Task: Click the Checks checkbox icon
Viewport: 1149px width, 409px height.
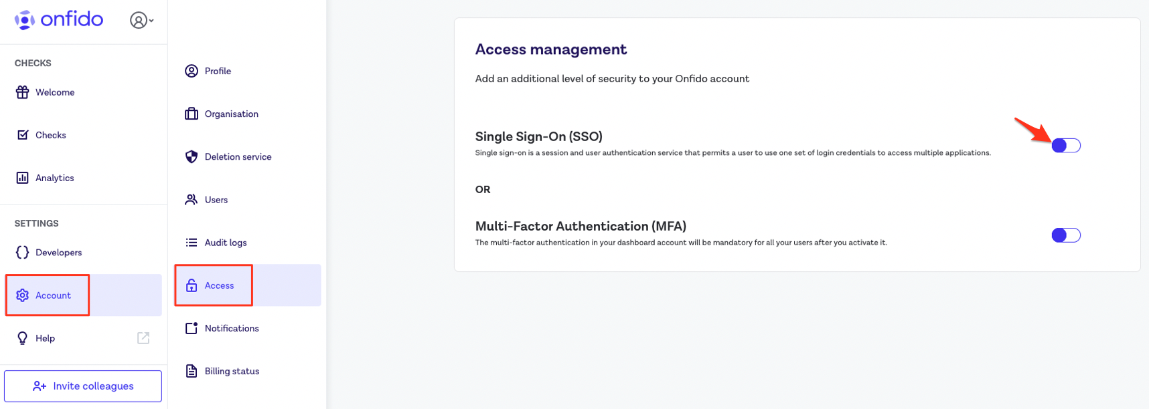Action: tap(23, 135)
